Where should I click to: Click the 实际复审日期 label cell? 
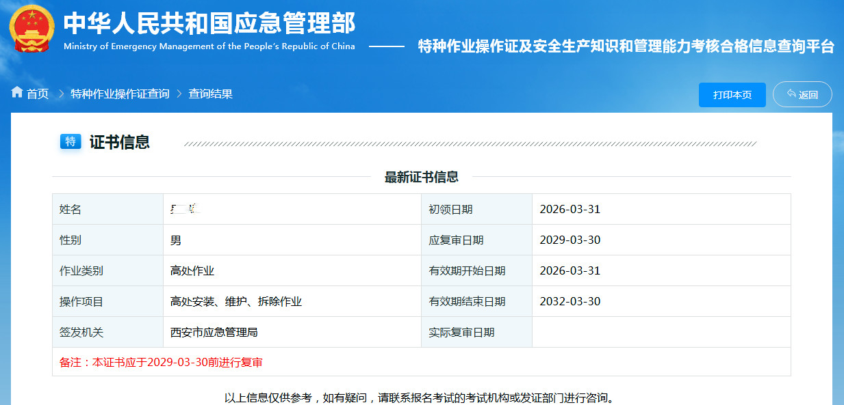point(476,332)
